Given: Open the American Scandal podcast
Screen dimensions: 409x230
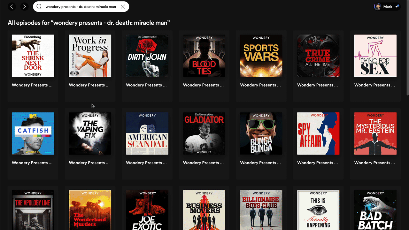Looking at the screenshot, I should 147,133.
